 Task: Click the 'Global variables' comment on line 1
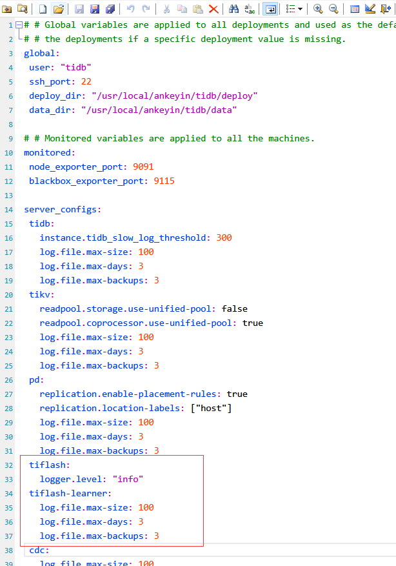pos(210,25)
